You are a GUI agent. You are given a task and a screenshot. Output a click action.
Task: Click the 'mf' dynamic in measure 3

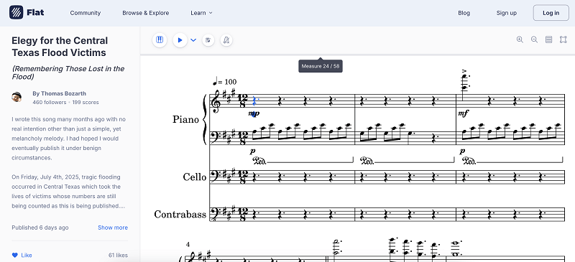click(x=464, y=113)
